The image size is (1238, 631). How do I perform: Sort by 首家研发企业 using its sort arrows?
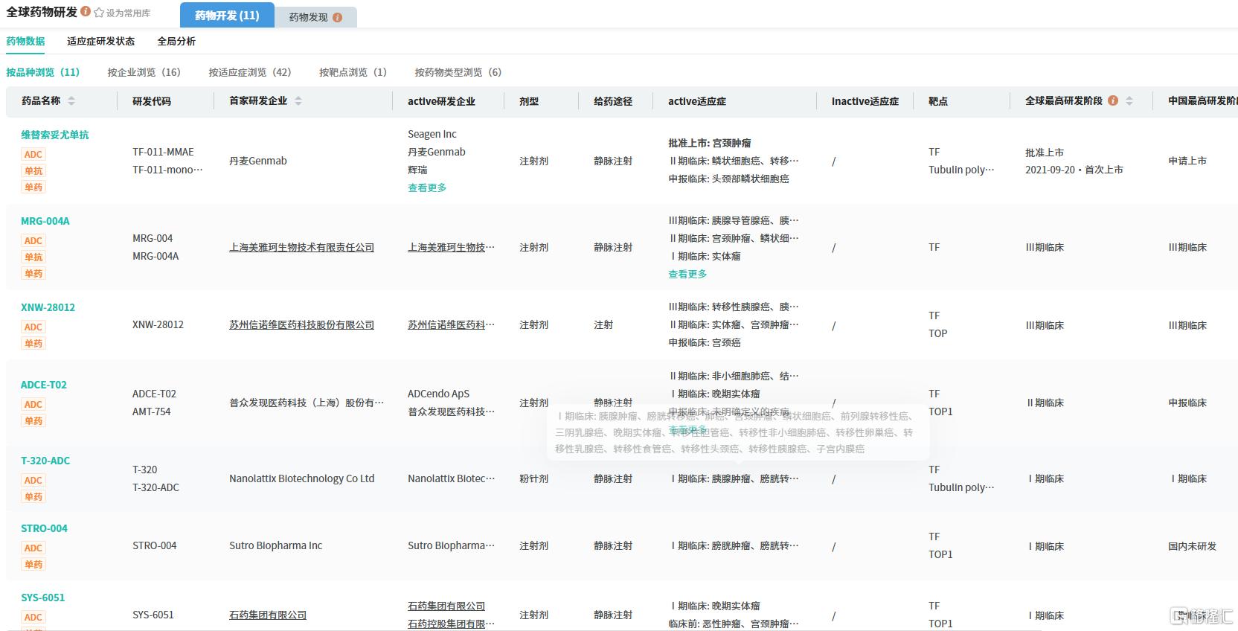(x=298, y=101)
